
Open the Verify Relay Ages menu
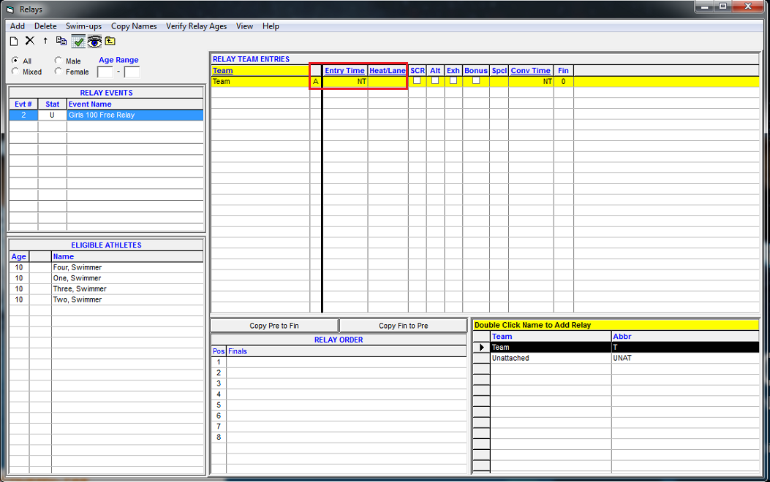click(196, 26)
